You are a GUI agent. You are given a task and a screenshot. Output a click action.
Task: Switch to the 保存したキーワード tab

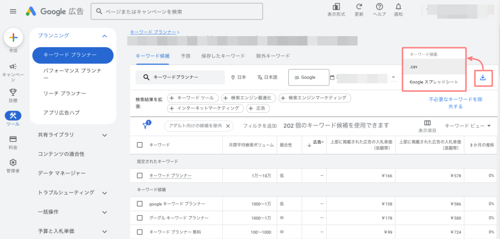[223, 56]
